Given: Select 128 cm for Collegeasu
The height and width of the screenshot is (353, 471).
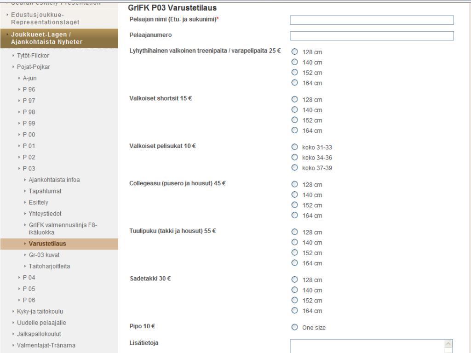Looking at the screenshot, I should tap(295, 184).
